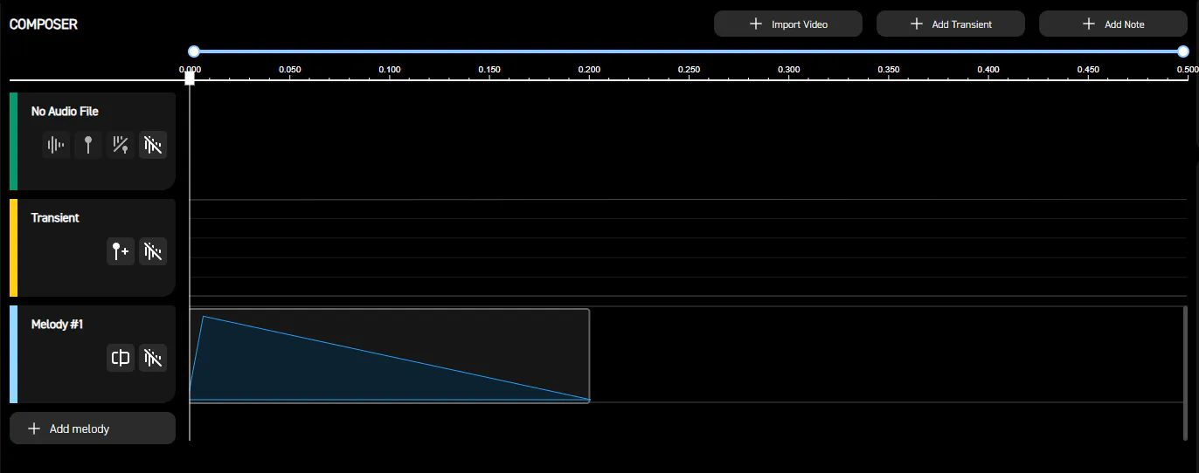Click the pin icon in No Audio File track
Image resolution: width=1199 pixels, height=473 pixels.
[88, 145]
